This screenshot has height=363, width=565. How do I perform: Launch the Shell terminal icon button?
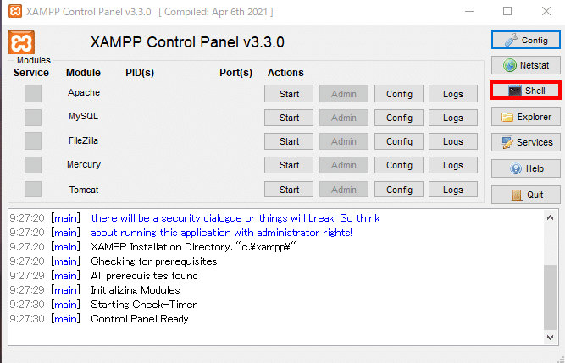click(526, 91)
